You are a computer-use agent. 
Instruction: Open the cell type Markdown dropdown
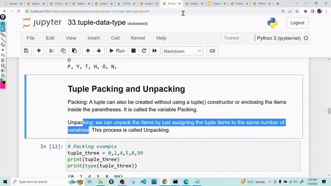(183, 51)
